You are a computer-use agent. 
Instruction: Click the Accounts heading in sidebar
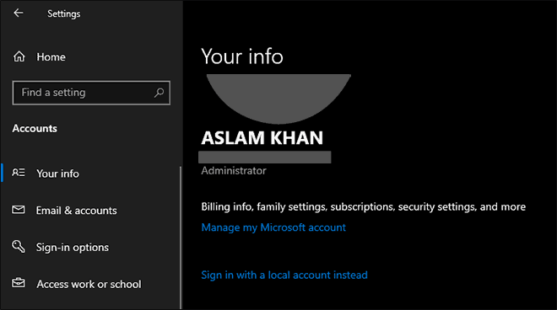coord(35,128)
